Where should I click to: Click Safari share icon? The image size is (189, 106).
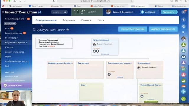[x=177, y=1]
